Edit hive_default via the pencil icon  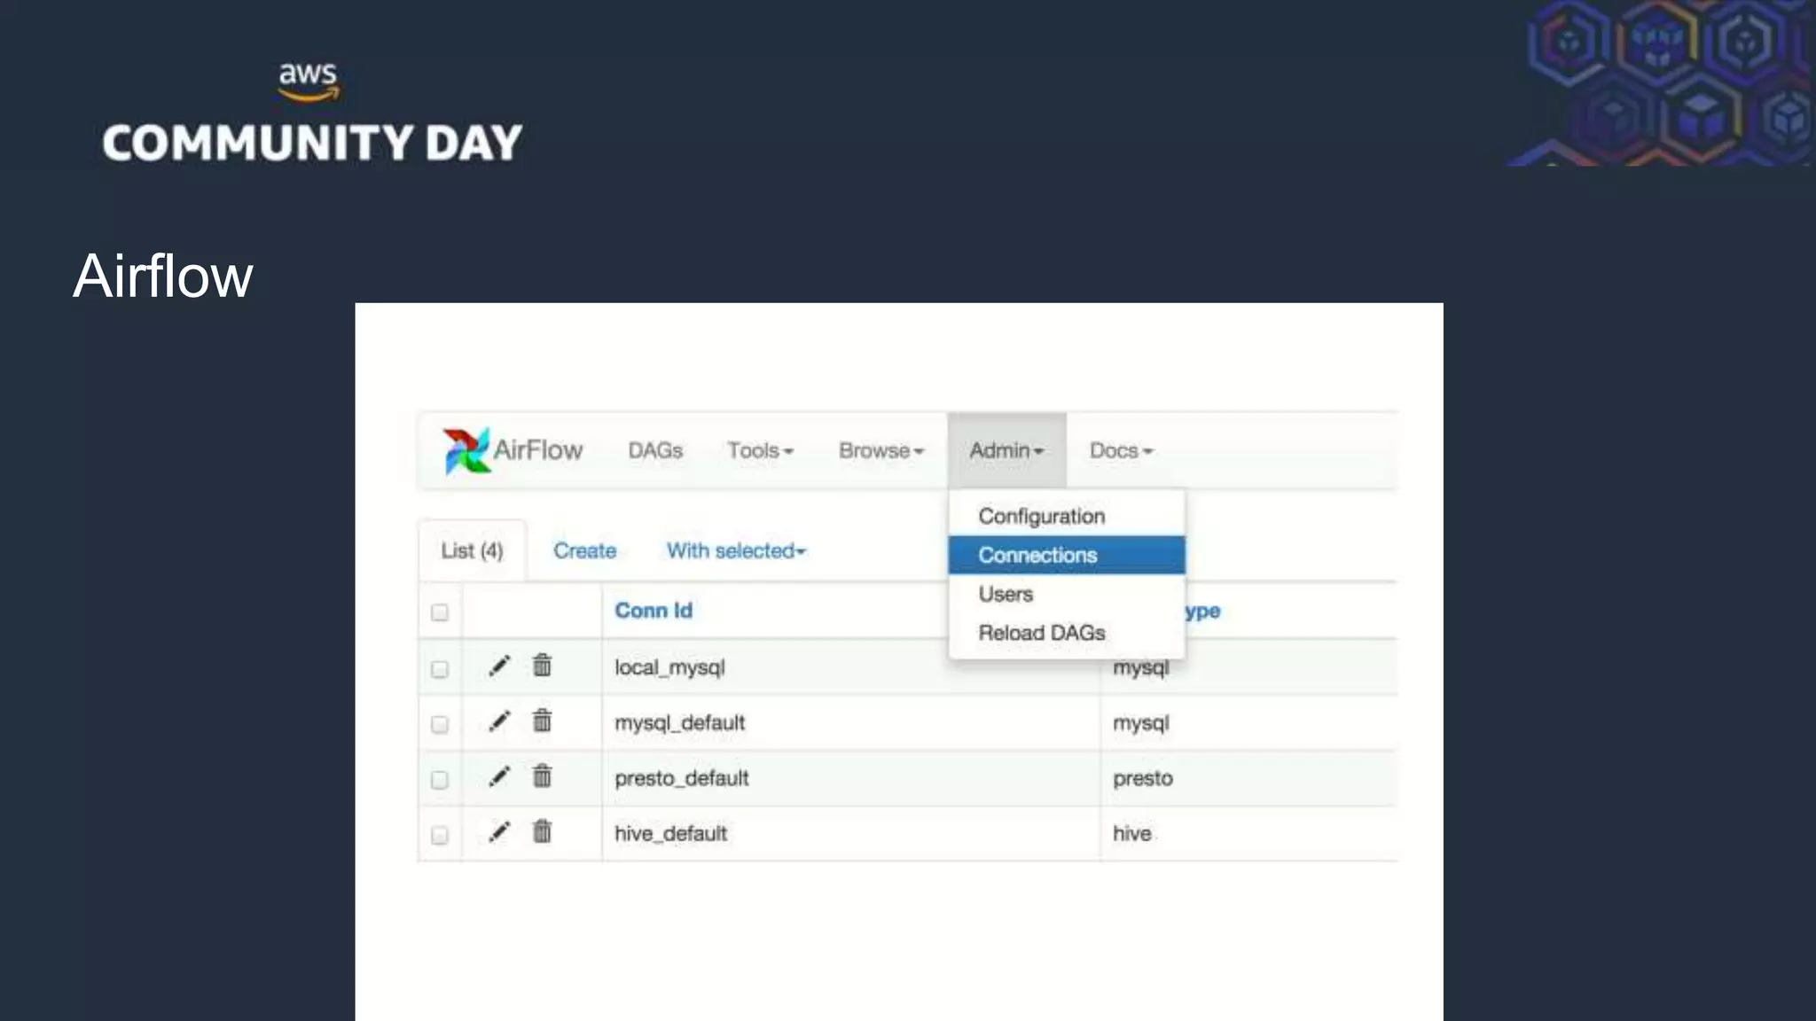click(x=499, y=832)
